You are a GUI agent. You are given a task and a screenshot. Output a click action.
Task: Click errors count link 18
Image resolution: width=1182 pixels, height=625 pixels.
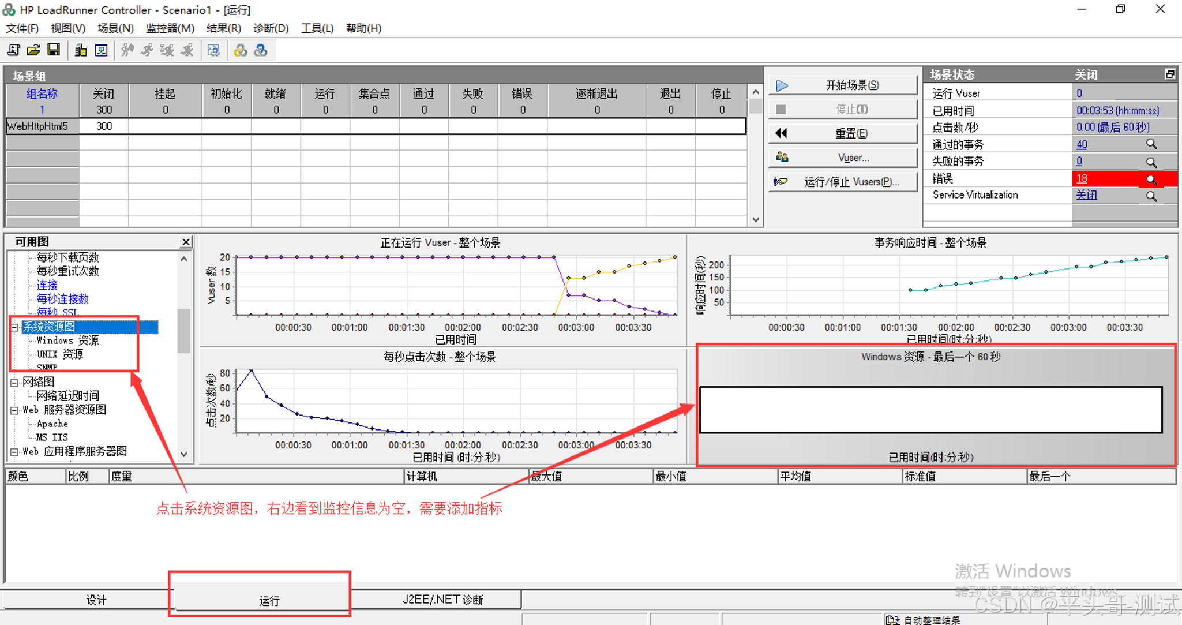pos(1082,179)
